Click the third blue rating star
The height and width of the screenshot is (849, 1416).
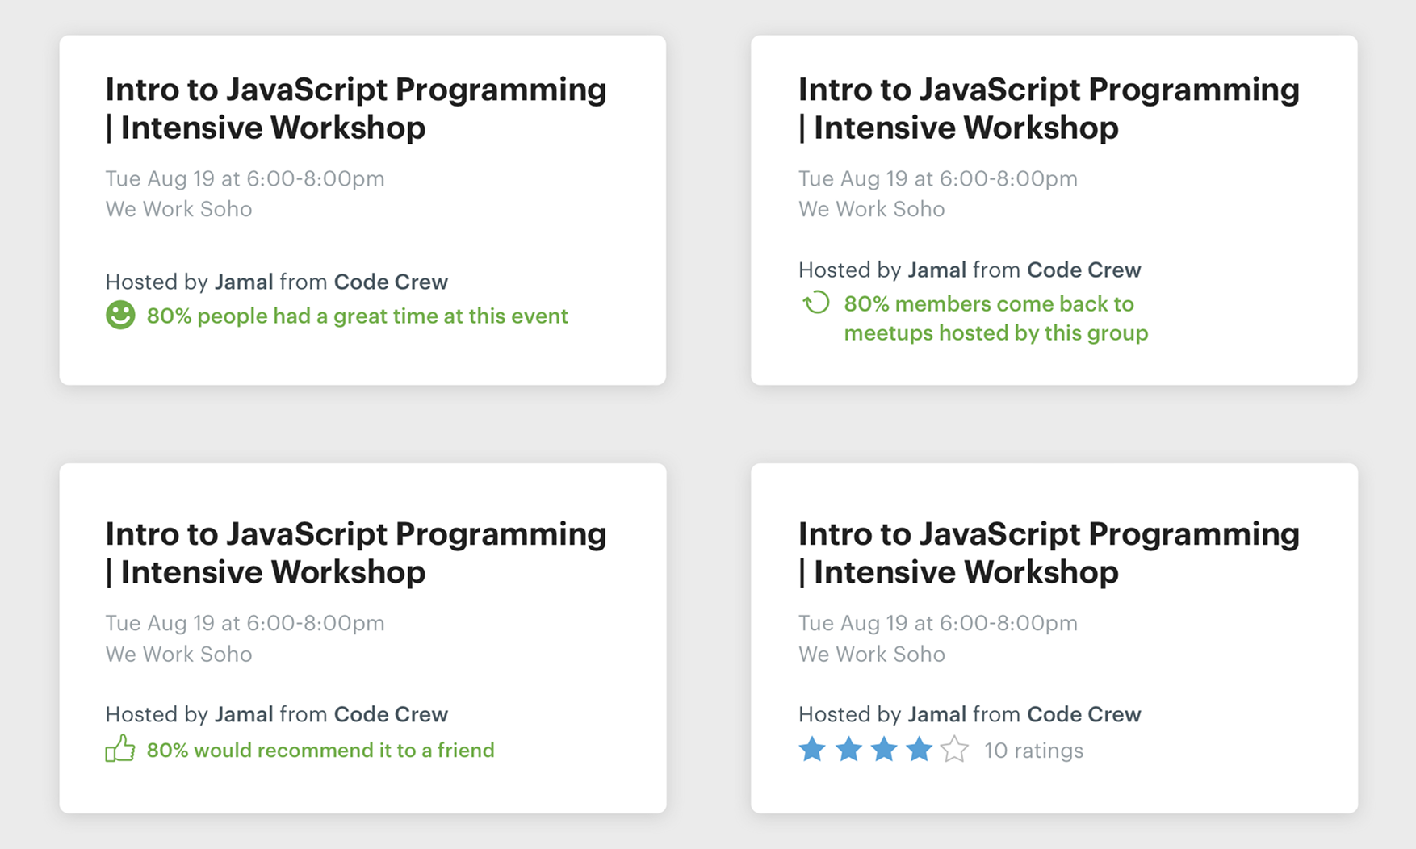coord(883,750)
